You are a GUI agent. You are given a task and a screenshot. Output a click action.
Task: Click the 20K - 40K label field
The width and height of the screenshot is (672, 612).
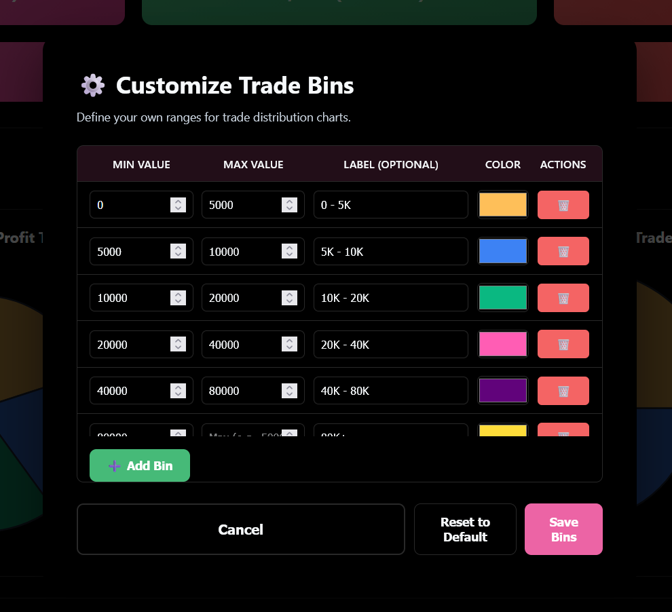[390, 344]
